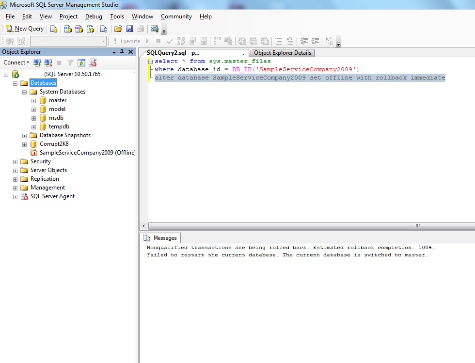
Task: Click the New Query button
Action: tap(25, 29)
